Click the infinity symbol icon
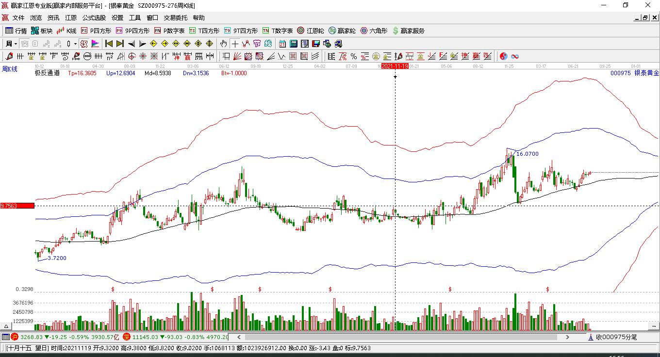This screenshot has height=357, width=660. click(515, 56)
